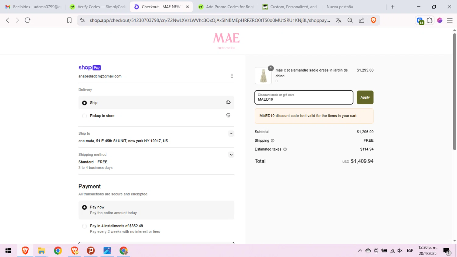Click the sadie dress product thumbnail

click(263, 76)
